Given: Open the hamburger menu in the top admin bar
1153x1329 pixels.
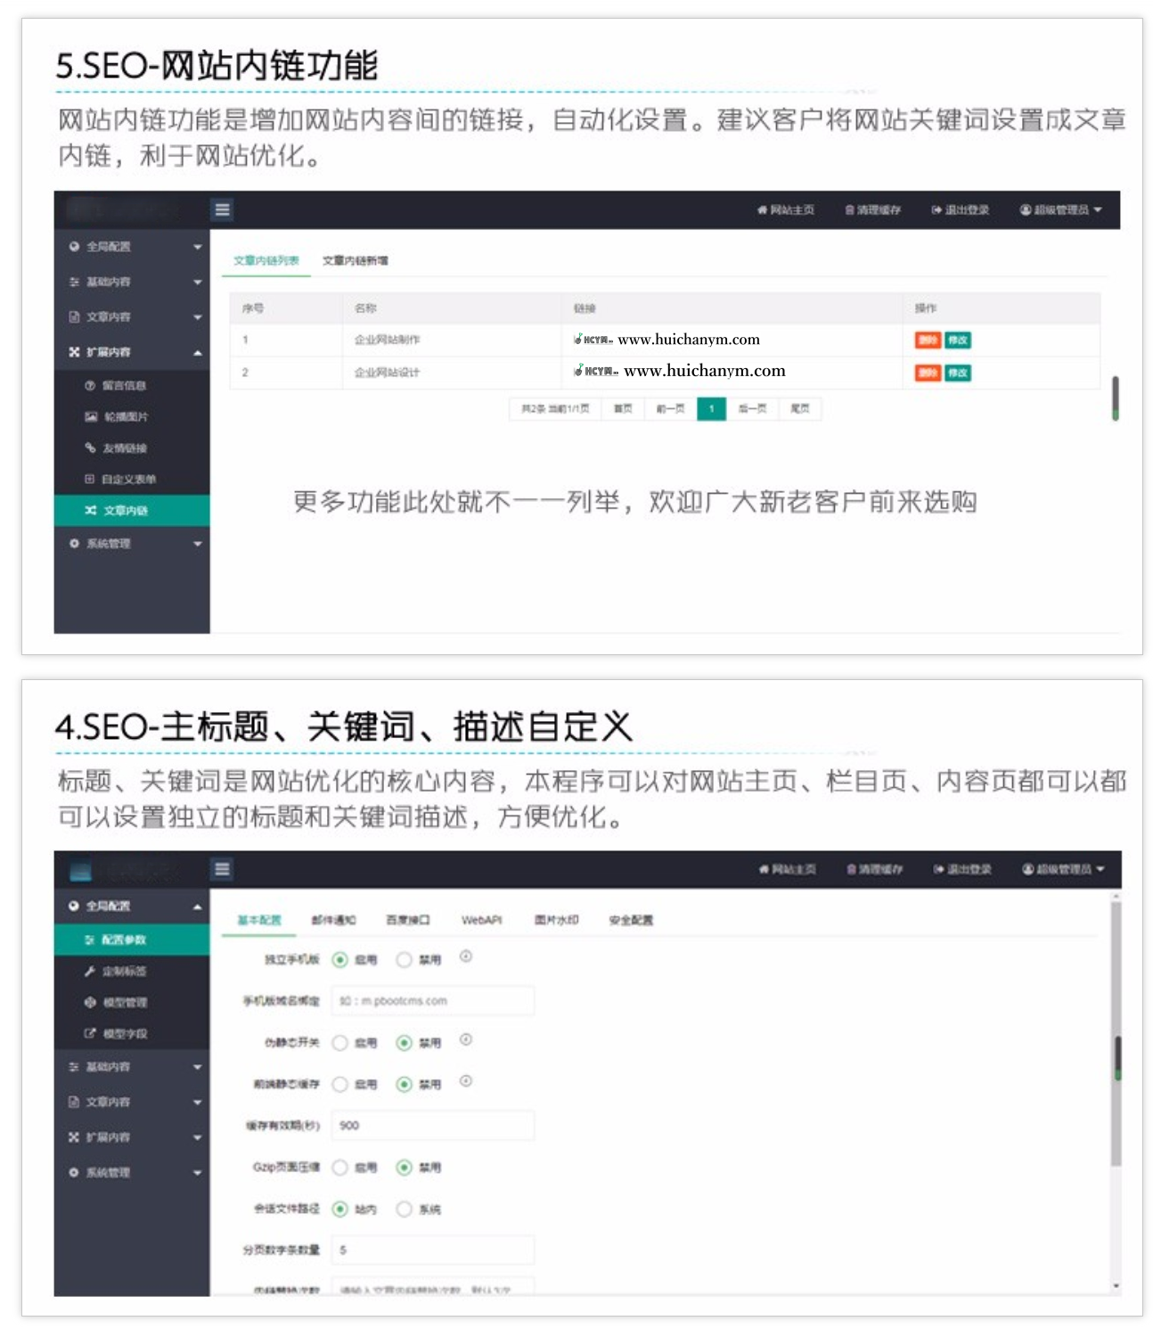Looking at the screenshot, I should pos(223,211).
